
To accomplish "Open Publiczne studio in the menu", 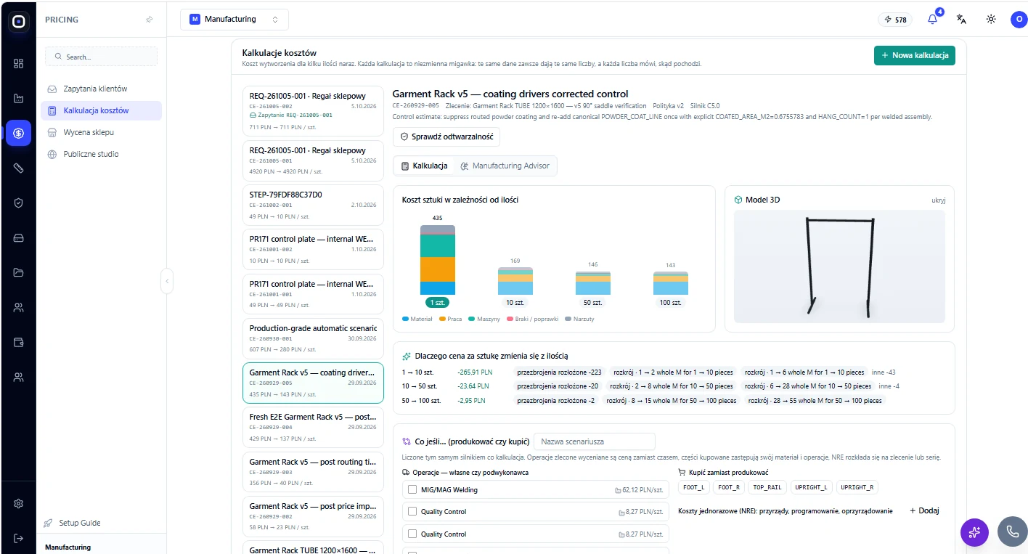I will coord(102,154).
